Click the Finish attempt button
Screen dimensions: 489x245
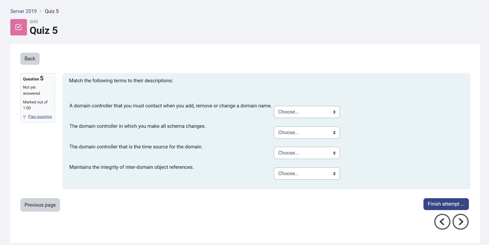coord(446,204)
